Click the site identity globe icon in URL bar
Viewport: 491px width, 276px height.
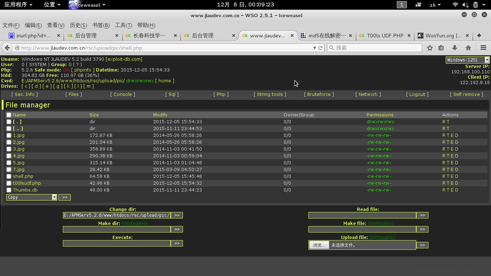coord(17,48)
